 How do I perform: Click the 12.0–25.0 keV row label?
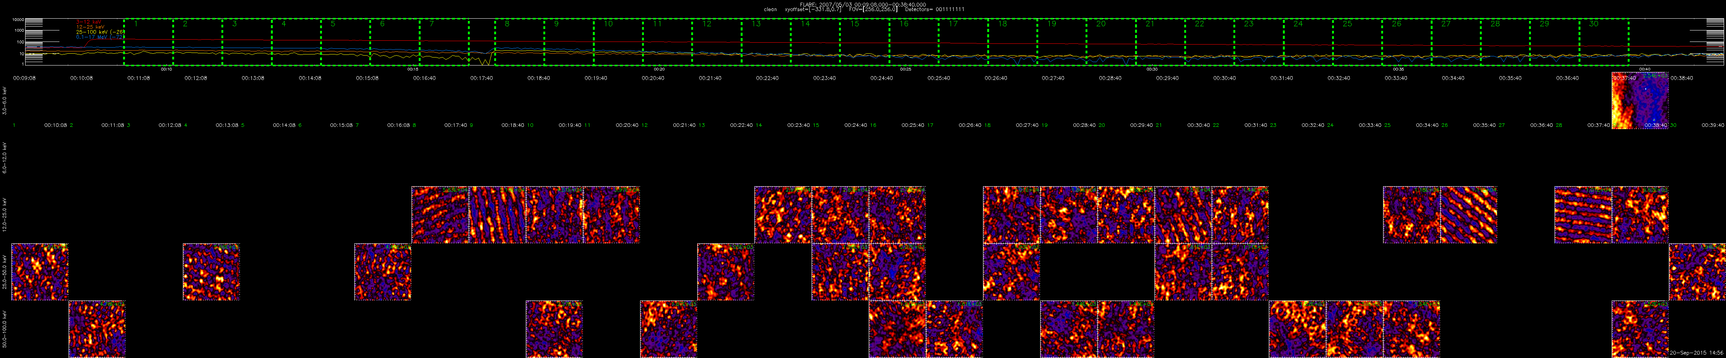click(5, 215)
